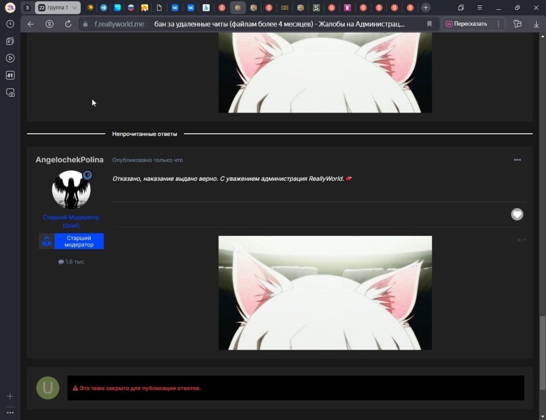Viewport: 546px width, 420px height.
Task: Click the scrollbar down arrow
Action: tap(543, 417)
